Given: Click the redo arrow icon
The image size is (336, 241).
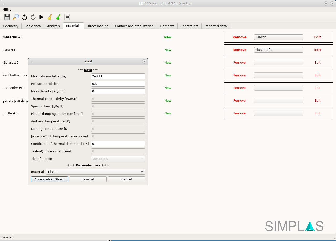Looking at the screenshot, I should point(33,17).
